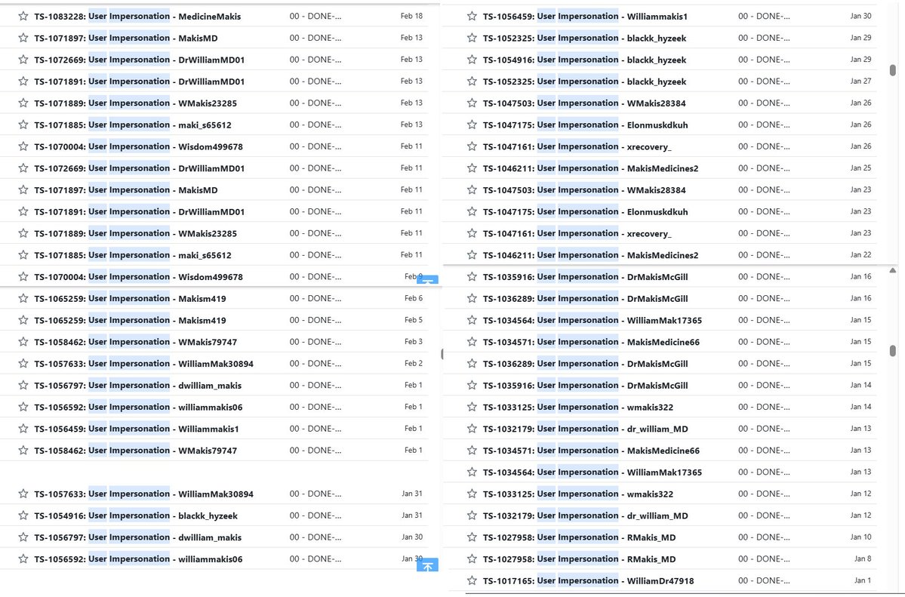Star the TS-1052325 blackk_hyzeek email dated Jan 27
Screen dimensions: 905x597
472,82
